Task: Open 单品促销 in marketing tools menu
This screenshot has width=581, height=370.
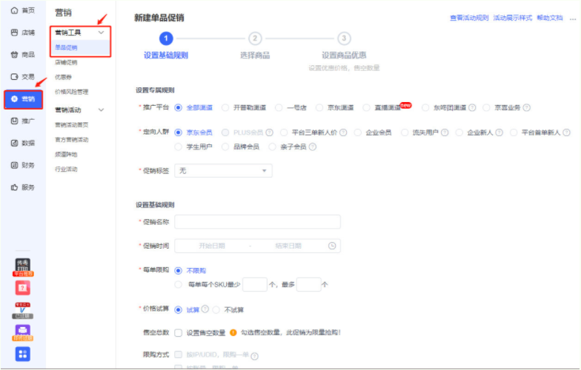Action: [67, 47]
